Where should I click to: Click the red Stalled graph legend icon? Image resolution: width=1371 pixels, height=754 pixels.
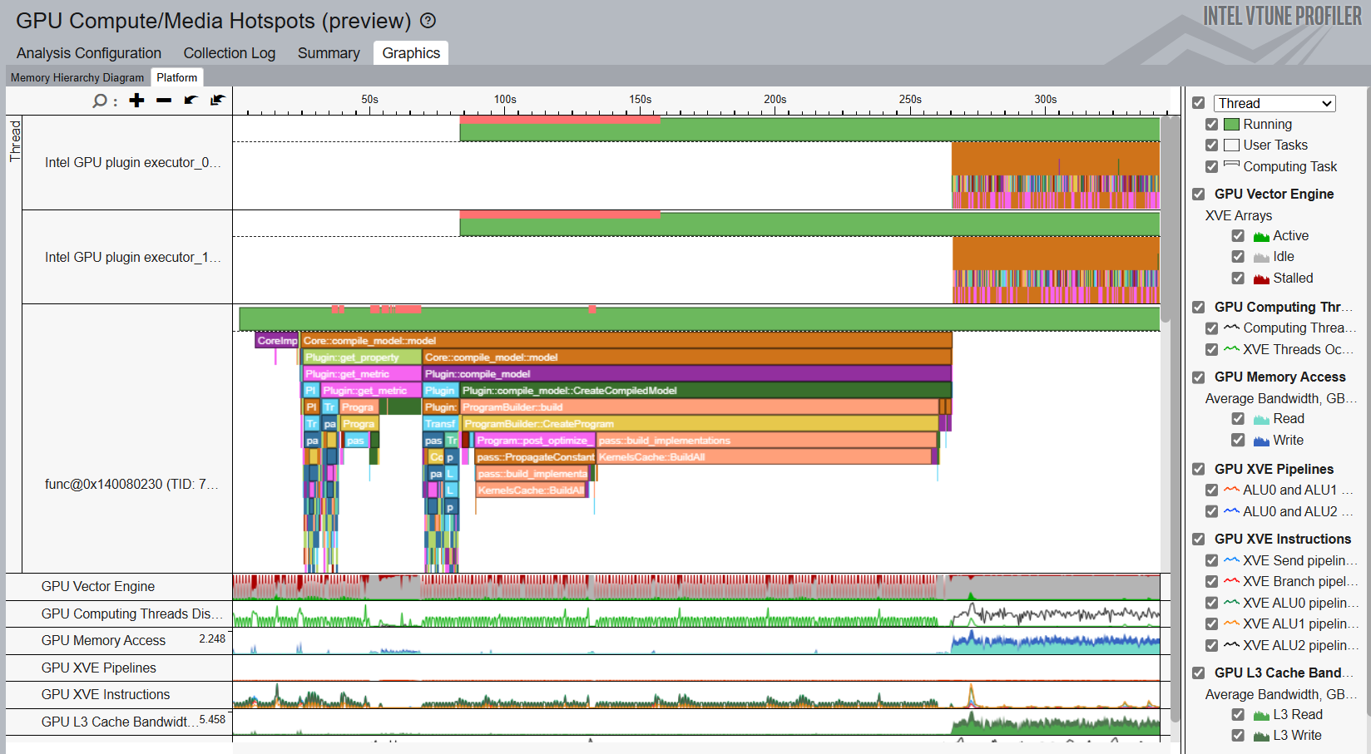[1261, 278]
